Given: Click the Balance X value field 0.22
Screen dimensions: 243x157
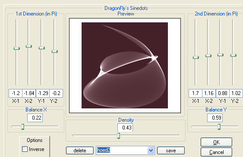Looking at the screenshot, I should pos(35,118).
